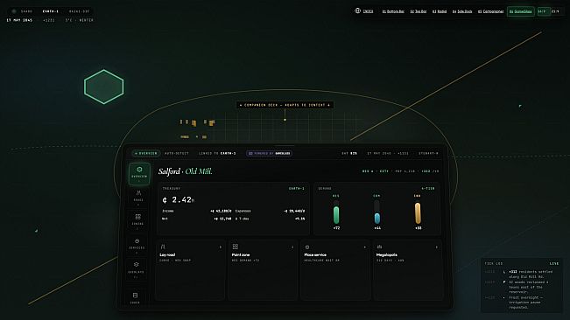570x320 pixels.
Task: Open the Overview sidebar icon
Action: tap(139, 174)
